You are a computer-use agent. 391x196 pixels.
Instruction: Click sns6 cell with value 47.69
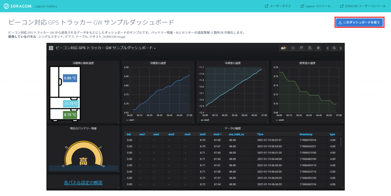217,140
